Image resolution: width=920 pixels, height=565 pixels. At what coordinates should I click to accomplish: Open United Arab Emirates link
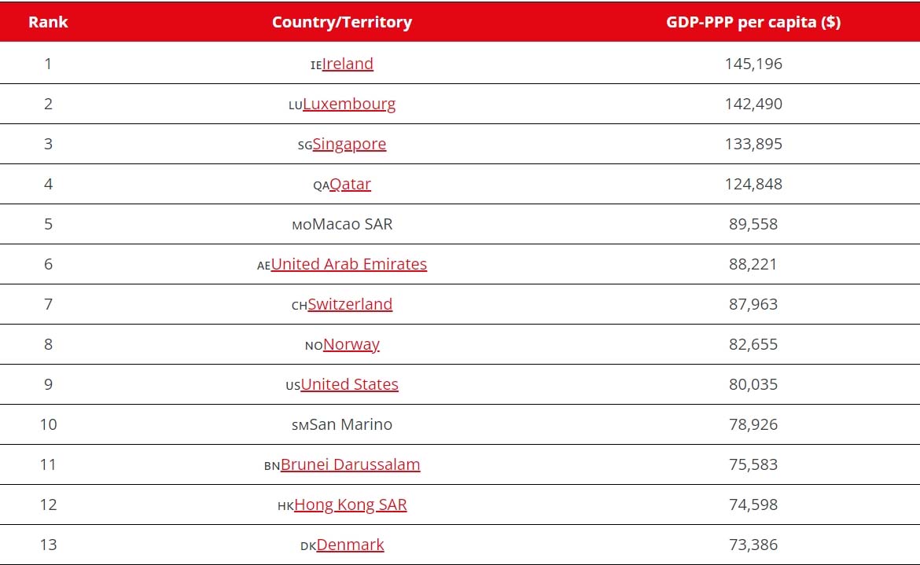[349, 264]
